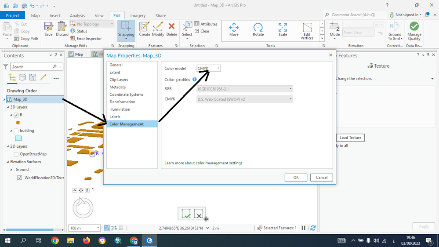
Task: Open the CMYK color profile dropdown
Action: tap(245, 99)
